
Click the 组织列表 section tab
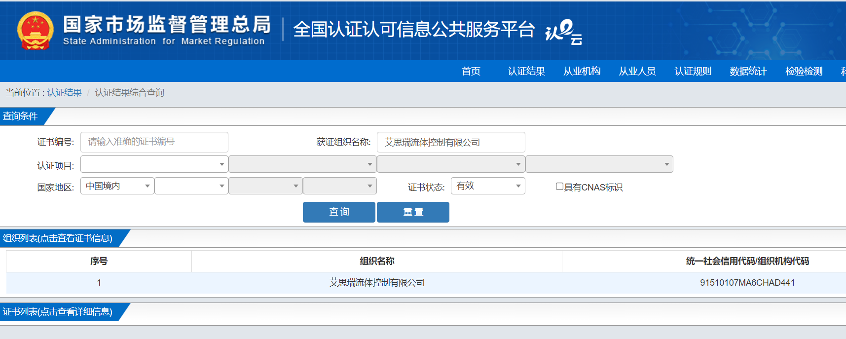tap(58, 238)
